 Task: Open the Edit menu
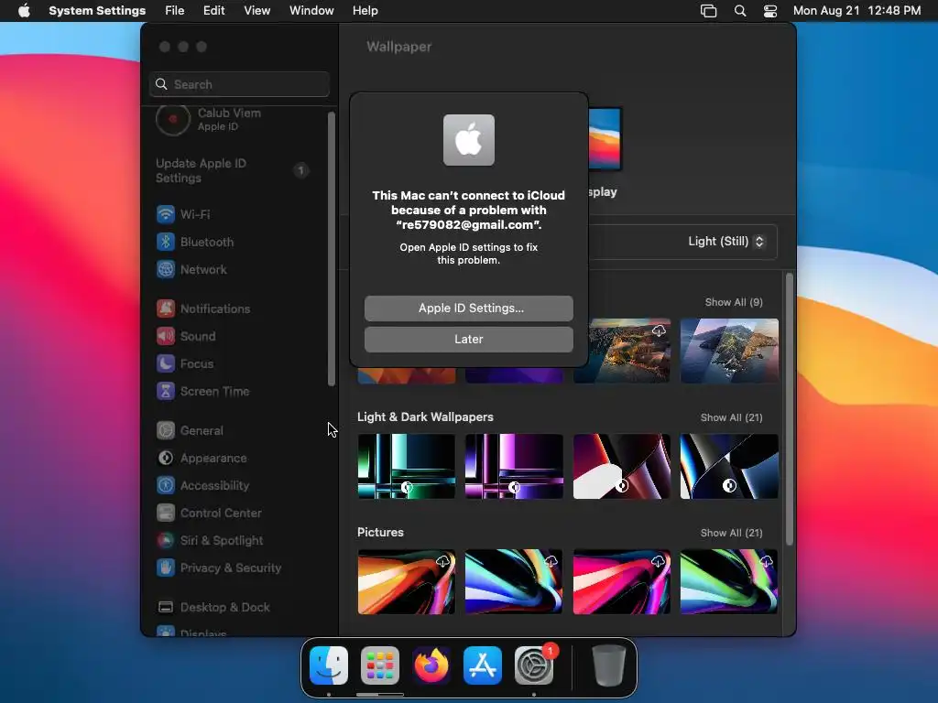pos(214,11)
